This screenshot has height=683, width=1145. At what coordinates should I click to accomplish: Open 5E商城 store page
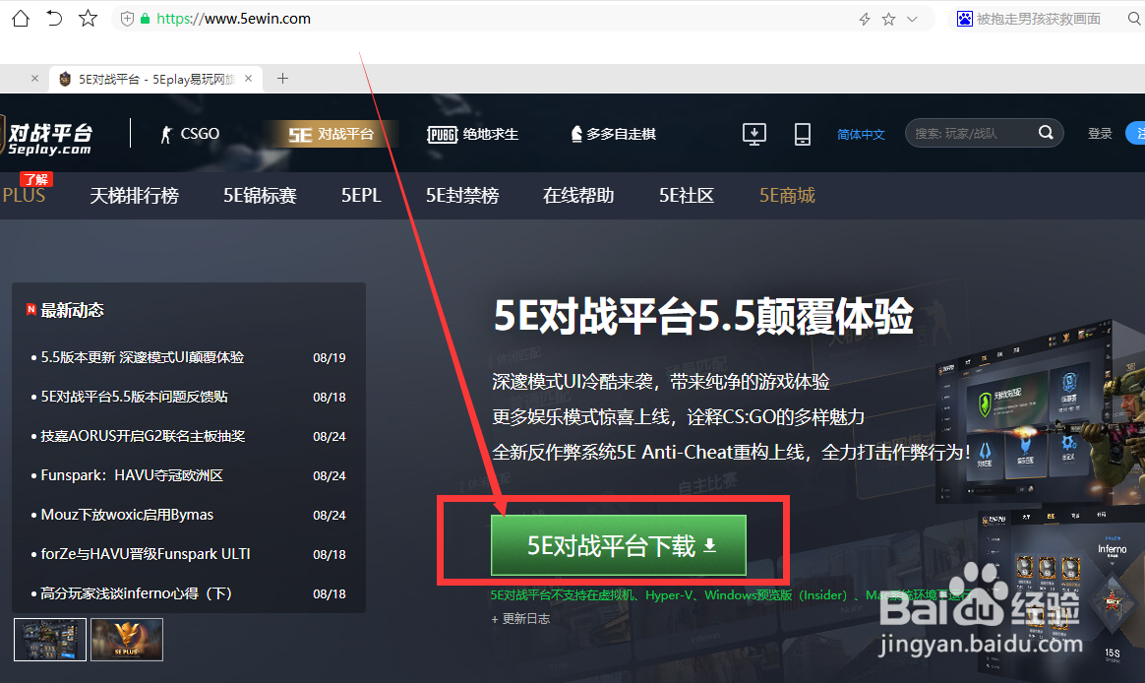[x=787, y=196]
